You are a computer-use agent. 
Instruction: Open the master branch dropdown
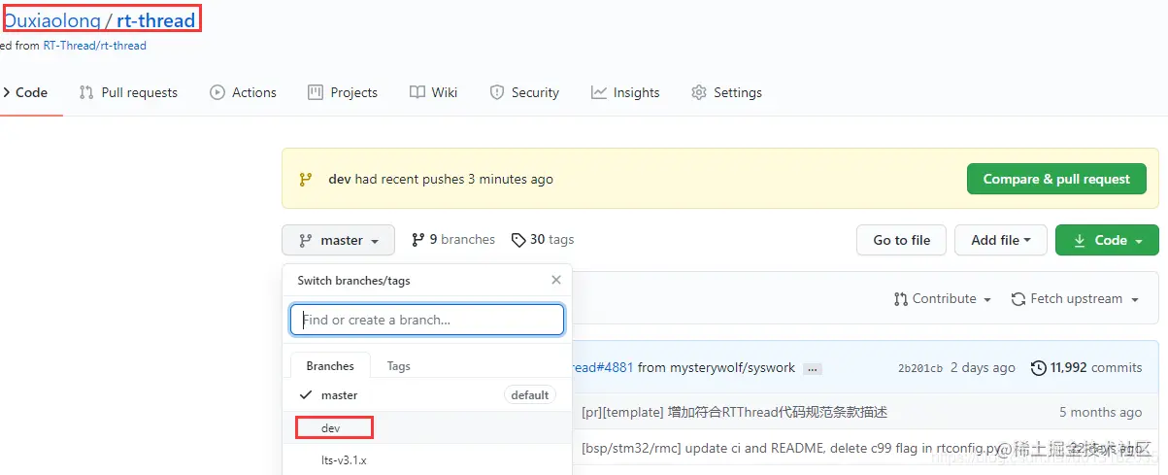pos(338,240)
